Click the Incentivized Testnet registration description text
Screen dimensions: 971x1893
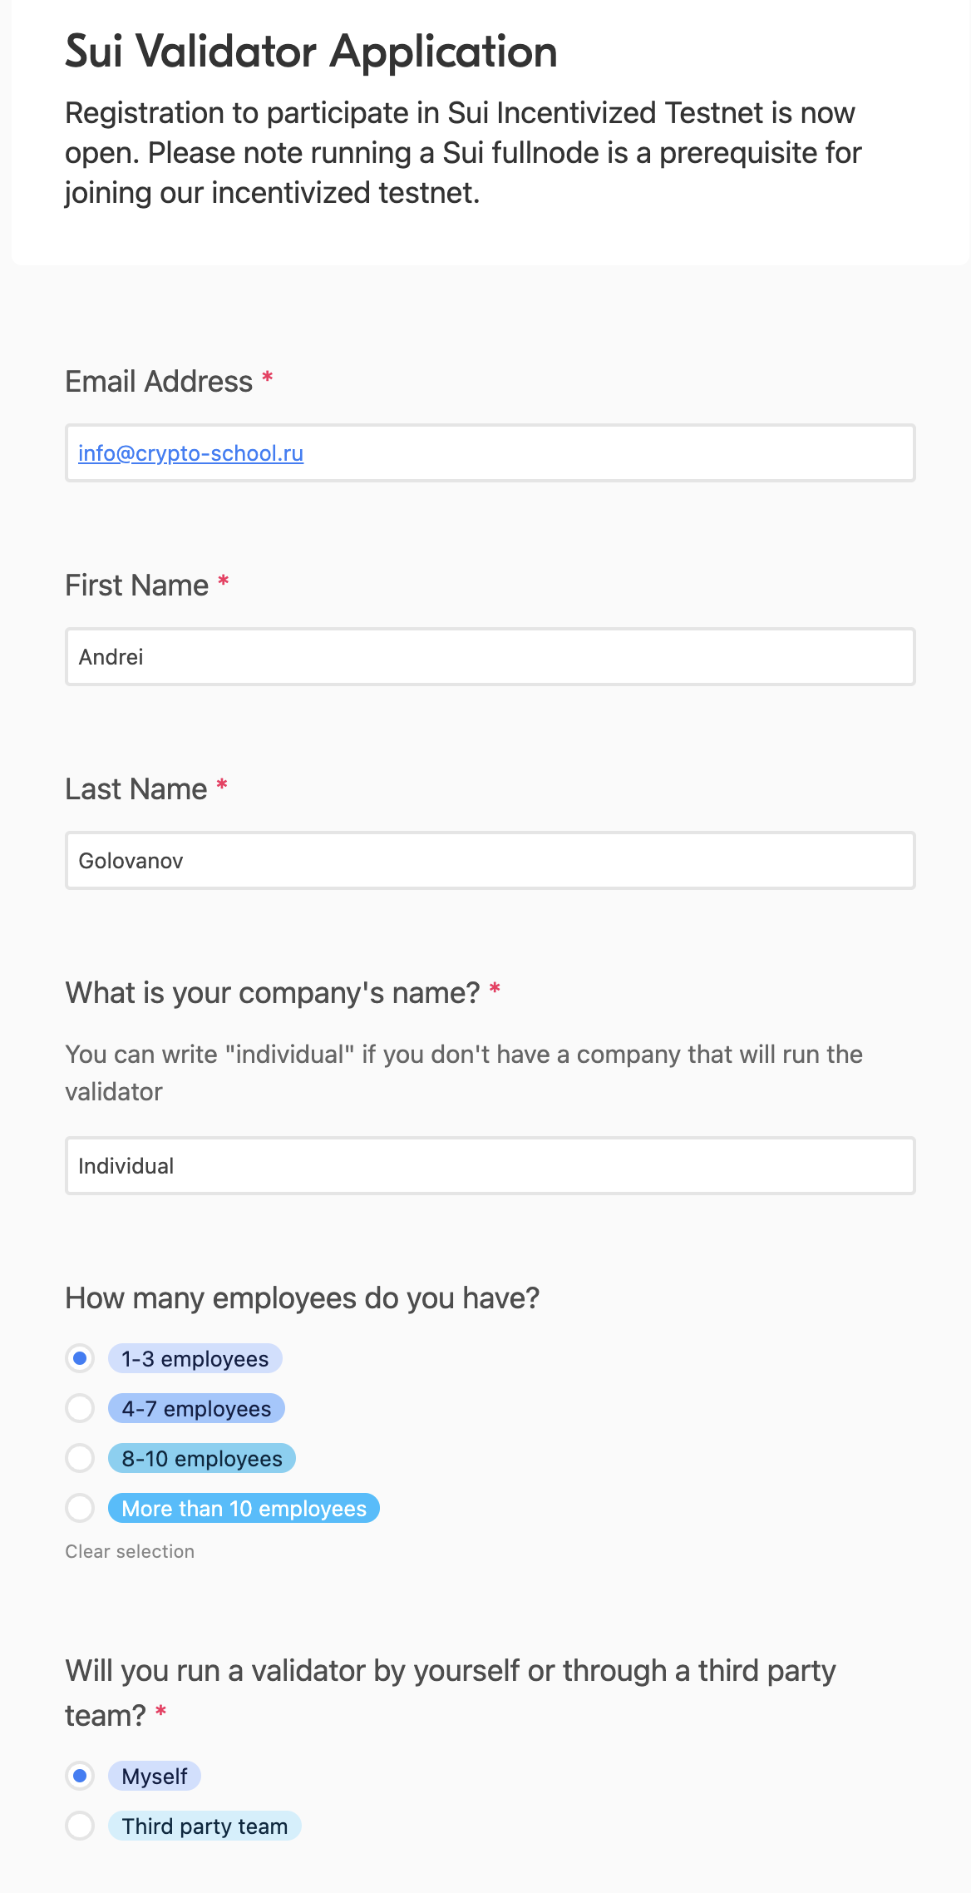462,153
